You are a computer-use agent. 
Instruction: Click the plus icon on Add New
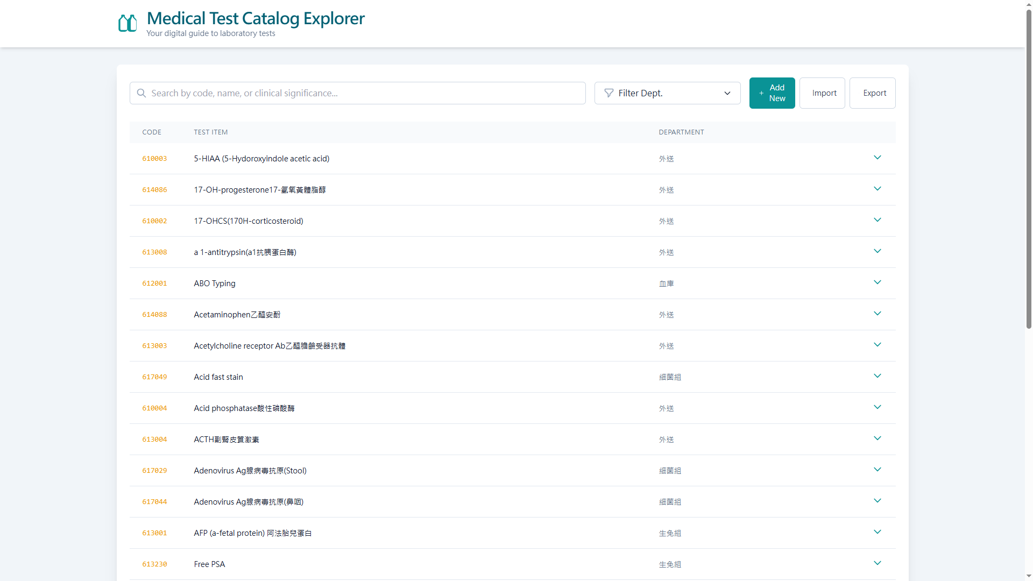tap(761, 93)
